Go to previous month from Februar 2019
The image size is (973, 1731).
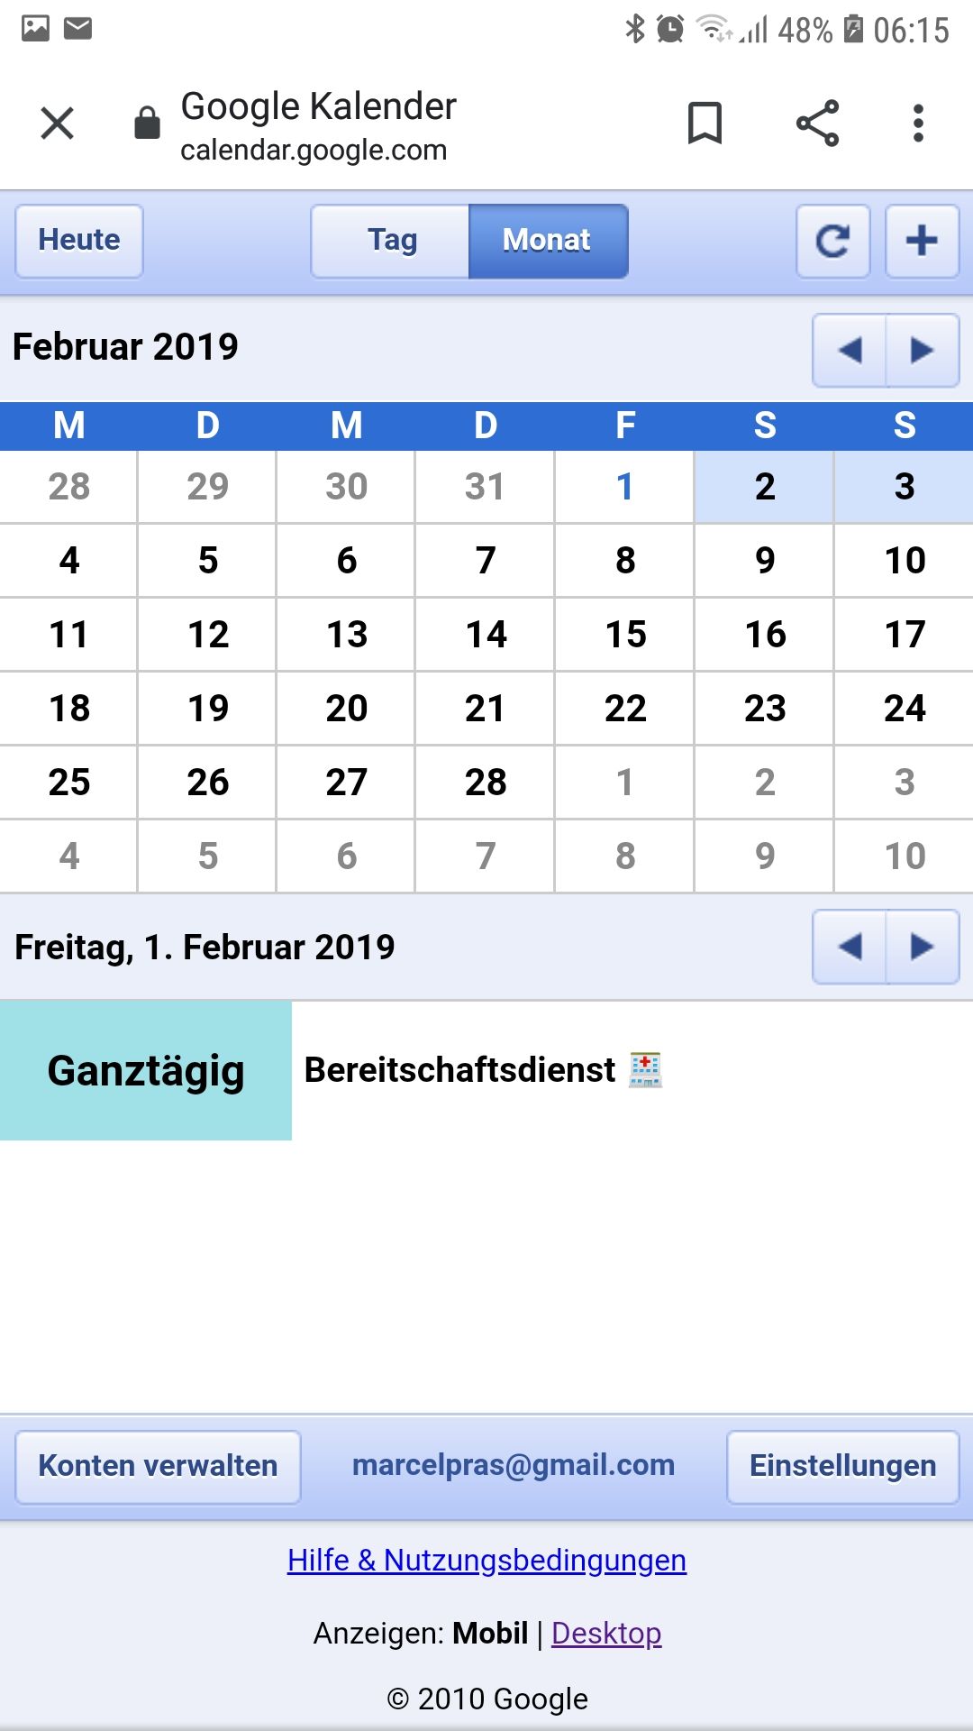850,350
